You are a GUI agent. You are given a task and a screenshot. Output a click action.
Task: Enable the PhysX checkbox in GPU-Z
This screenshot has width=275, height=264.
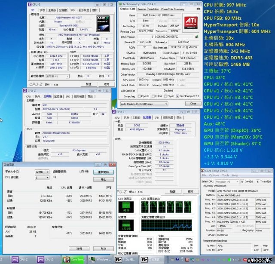click(x=165, y=96)
